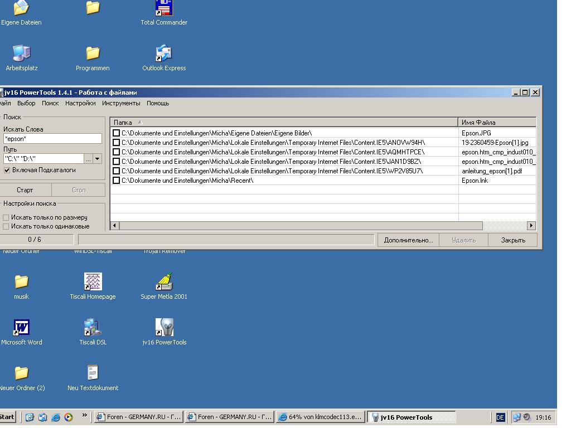Screen dimensions: 571x428
Task: Tick the checkbox for the Micha\Recent row
Action: coord(116,180)
